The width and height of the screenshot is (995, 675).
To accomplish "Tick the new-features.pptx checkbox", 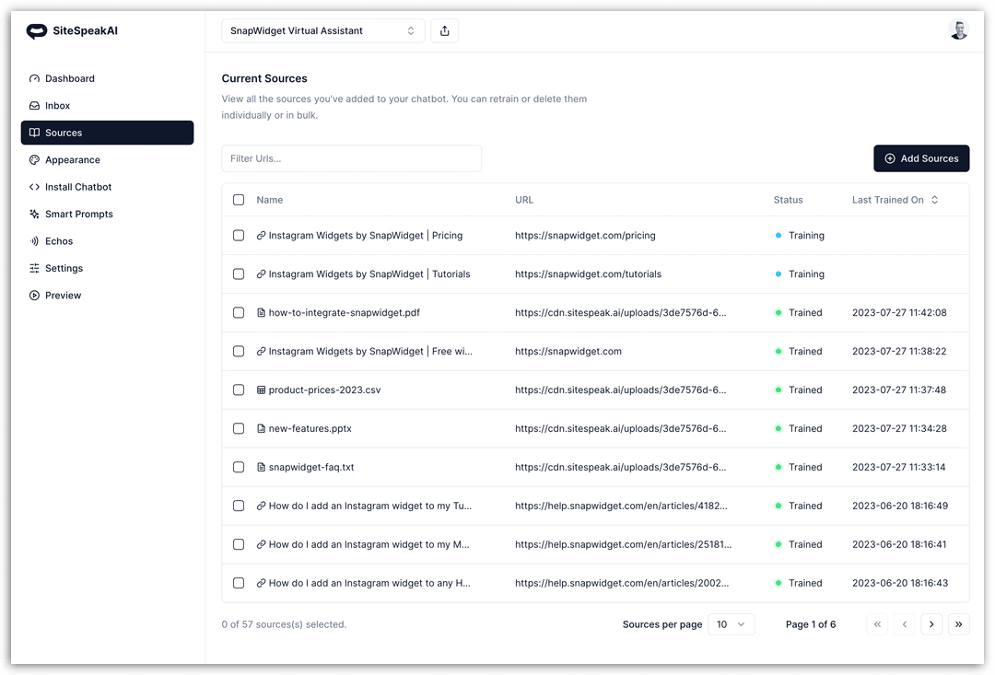I will pos(239,429).
